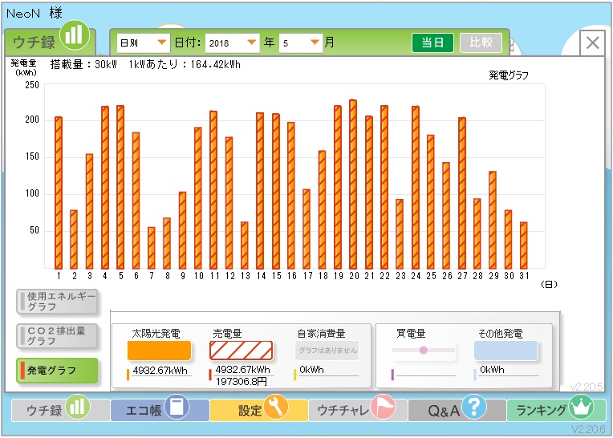613x438 pixels.
Task: Open the 日別 period dropdown
Action: pos(143,43)
